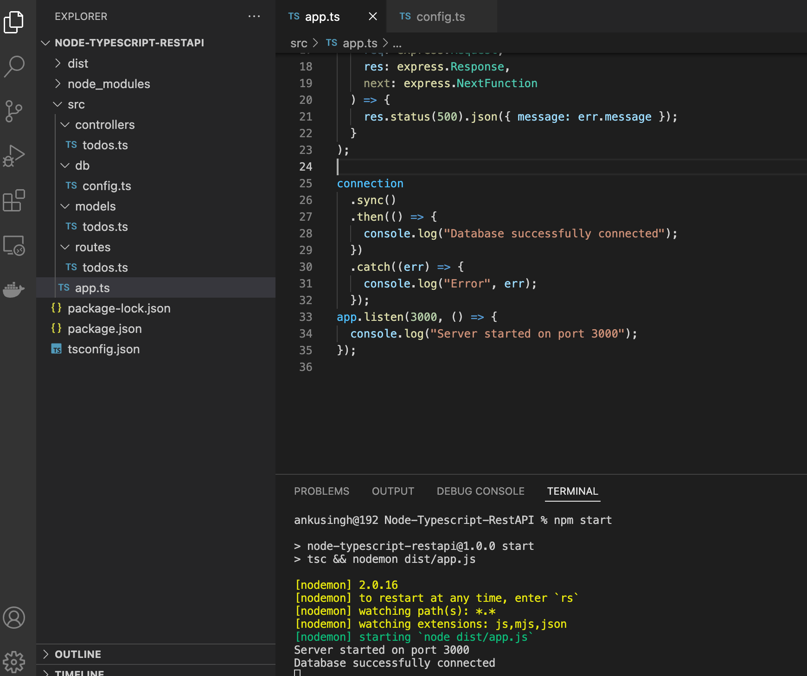Image resolution: width=807 pixels, height=676 pixels.
Task: Collapse the NODE-TYPESCRIPT-RESTAPI root folder
Action: click(45, 43)
